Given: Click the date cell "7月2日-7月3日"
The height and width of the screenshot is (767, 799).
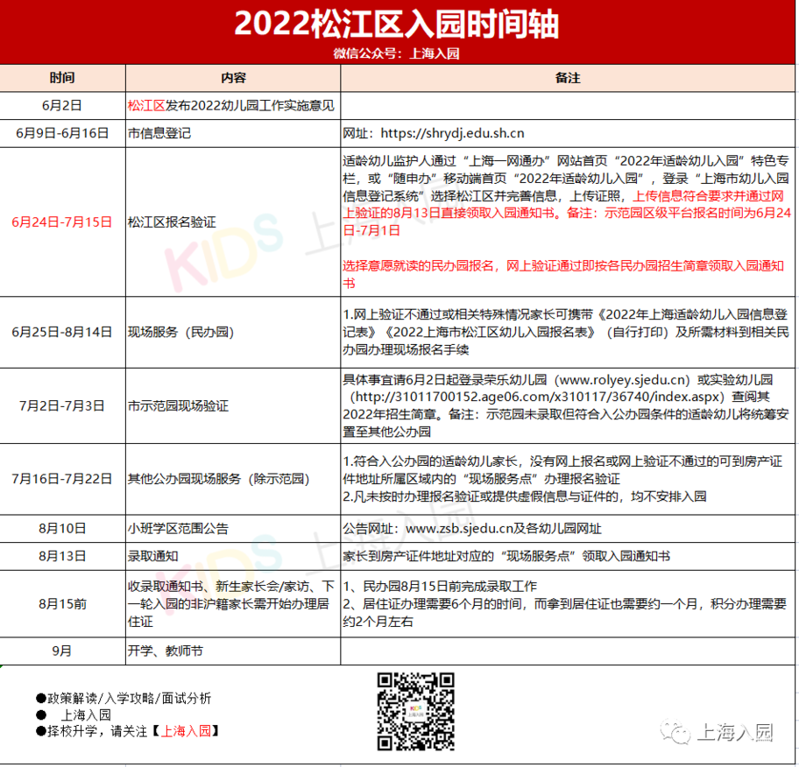Looking at the screenshot, I should (x=62, y=406).
